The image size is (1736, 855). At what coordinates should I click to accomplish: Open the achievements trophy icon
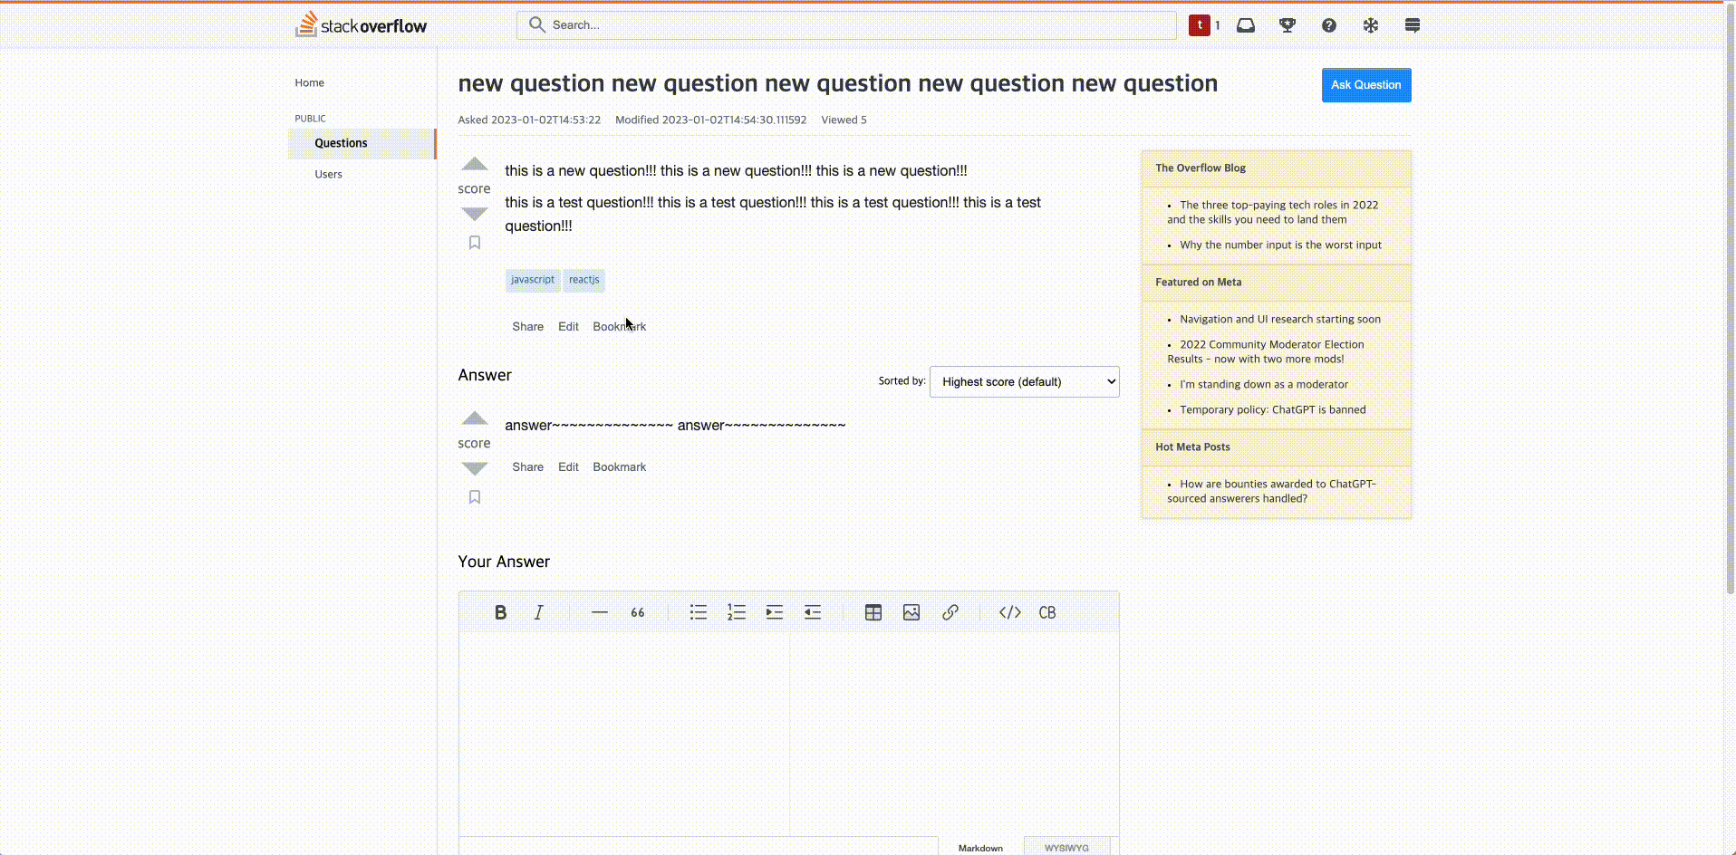tap(1288, 25)
